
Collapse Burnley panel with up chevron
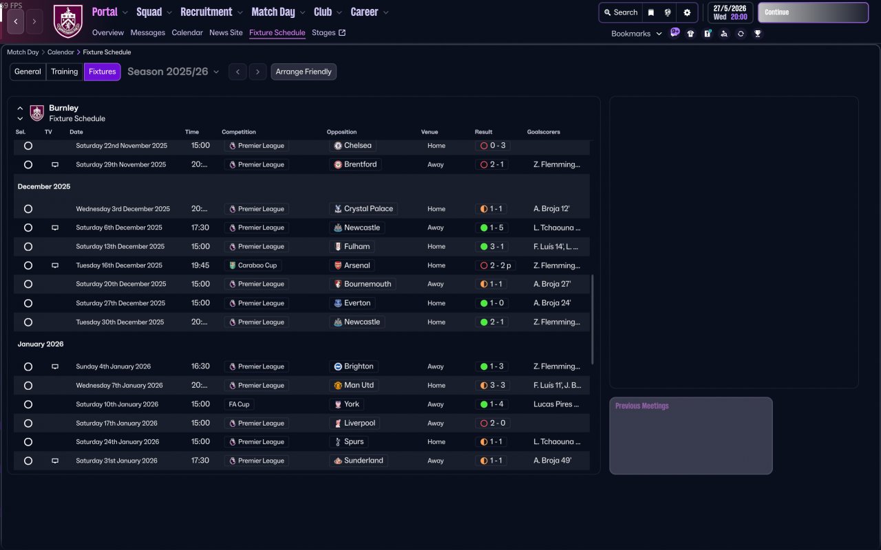click(20, 108)
